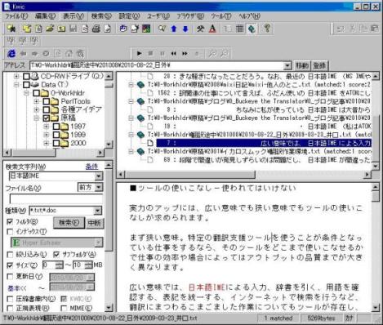Click the red letter A font icon

(212, 29)
